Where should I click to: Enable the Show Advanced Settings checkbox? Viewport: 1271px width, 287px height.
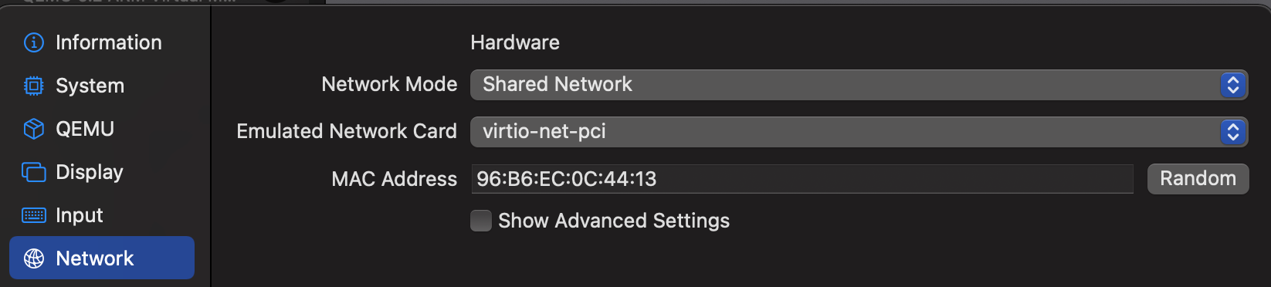[x=481, y=221]
